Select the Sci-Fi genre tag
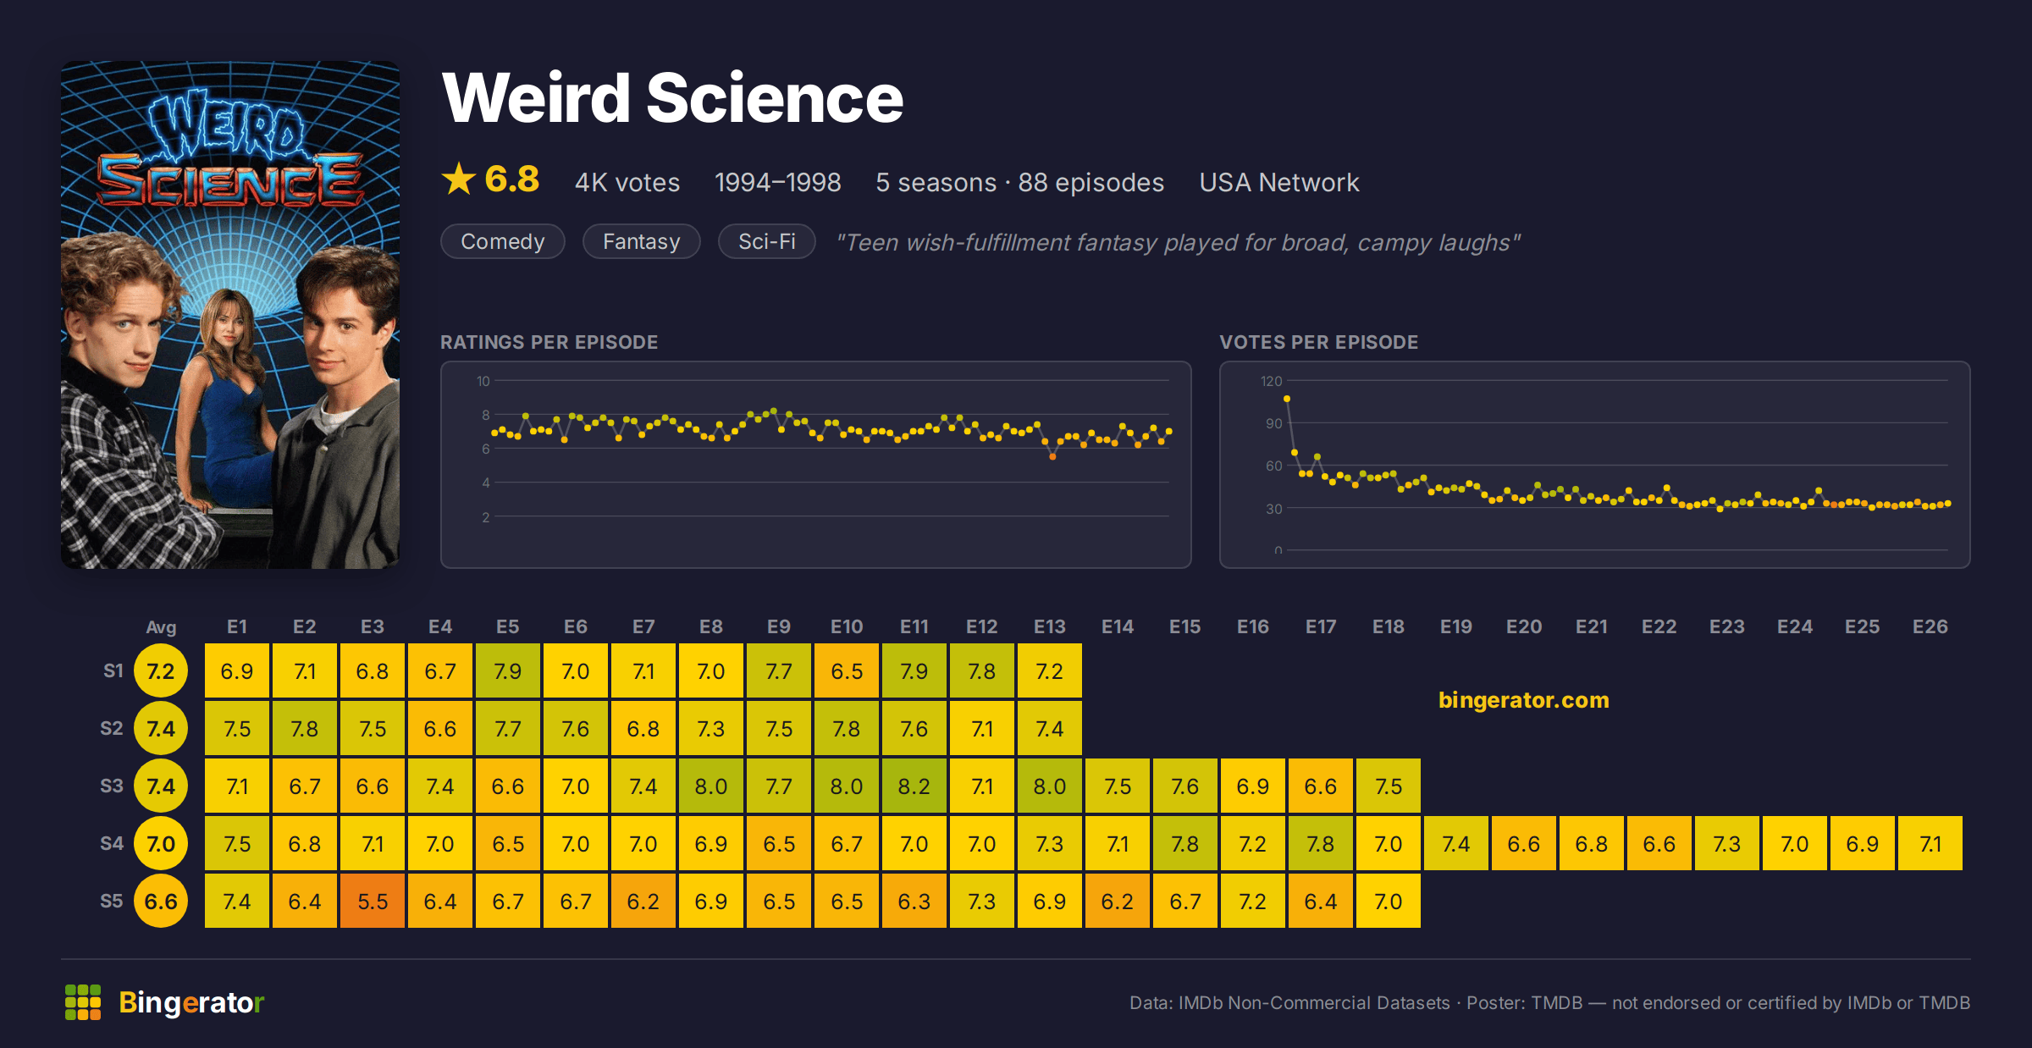Screen dimensions: 2032x1048 tap(767, 241)
